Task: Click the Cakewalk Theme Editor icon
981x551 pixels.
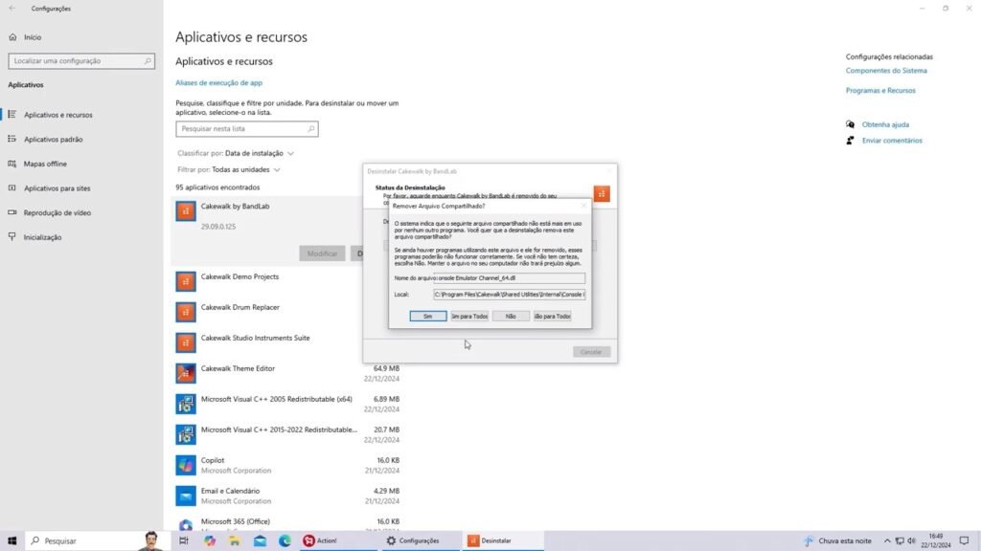Action: coord(186,374)
